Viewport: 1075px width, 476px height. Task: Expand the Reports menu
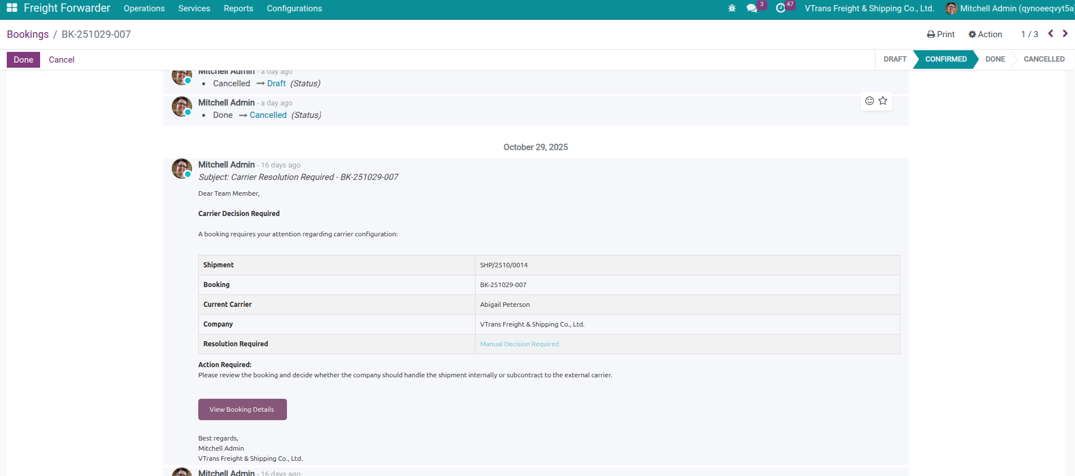(x=238, y=8)
